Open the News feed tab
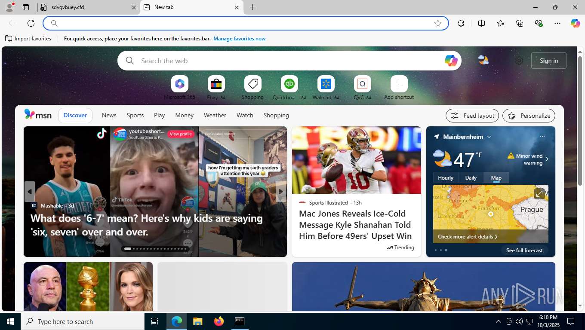Screen dimensions: 585x330 [x=109, y=115]
